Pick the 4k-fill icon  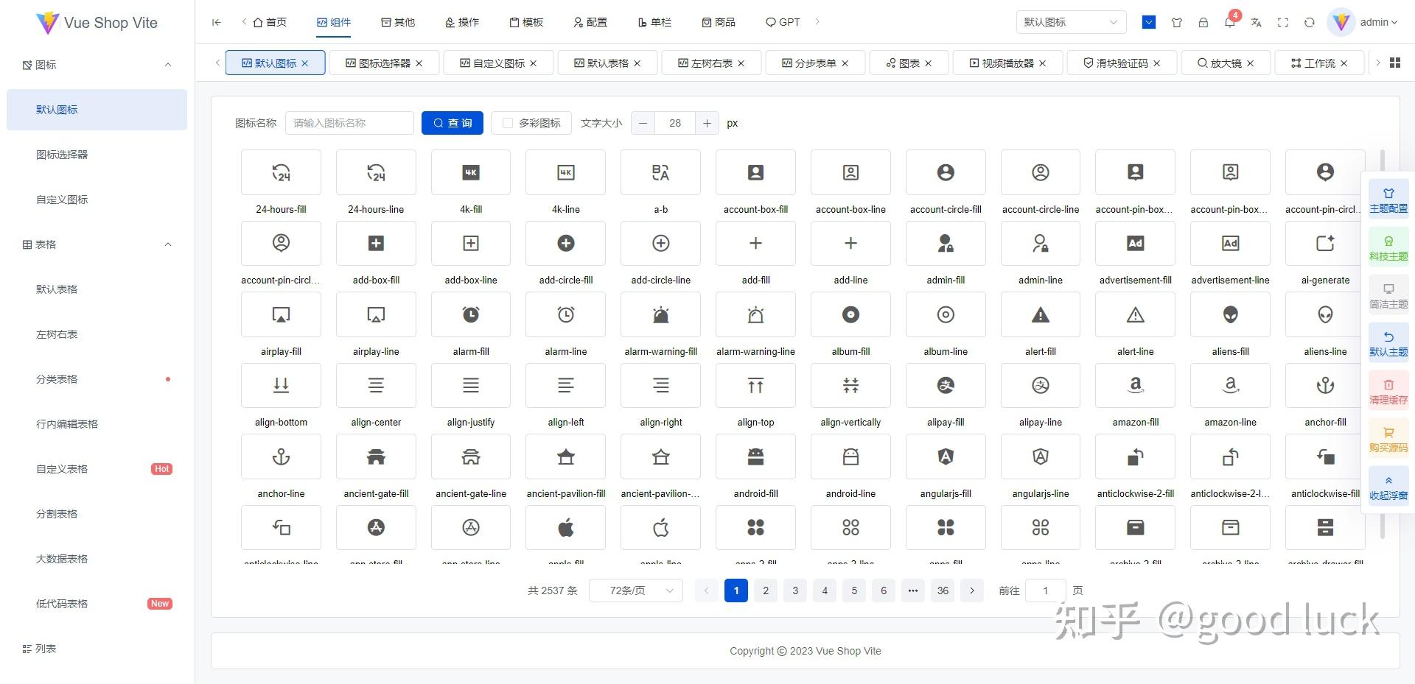coord(471,172)
